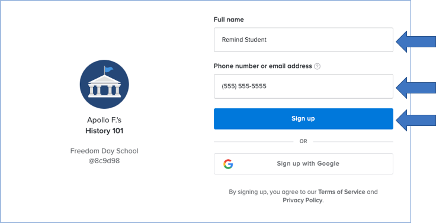Click the OR divider text
The width and height of the screenshot is (436, 223).
tap(303, 141)
